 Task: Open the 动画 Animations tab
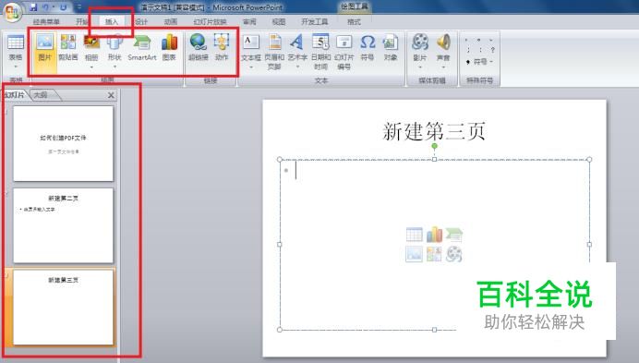pos(170,21)
